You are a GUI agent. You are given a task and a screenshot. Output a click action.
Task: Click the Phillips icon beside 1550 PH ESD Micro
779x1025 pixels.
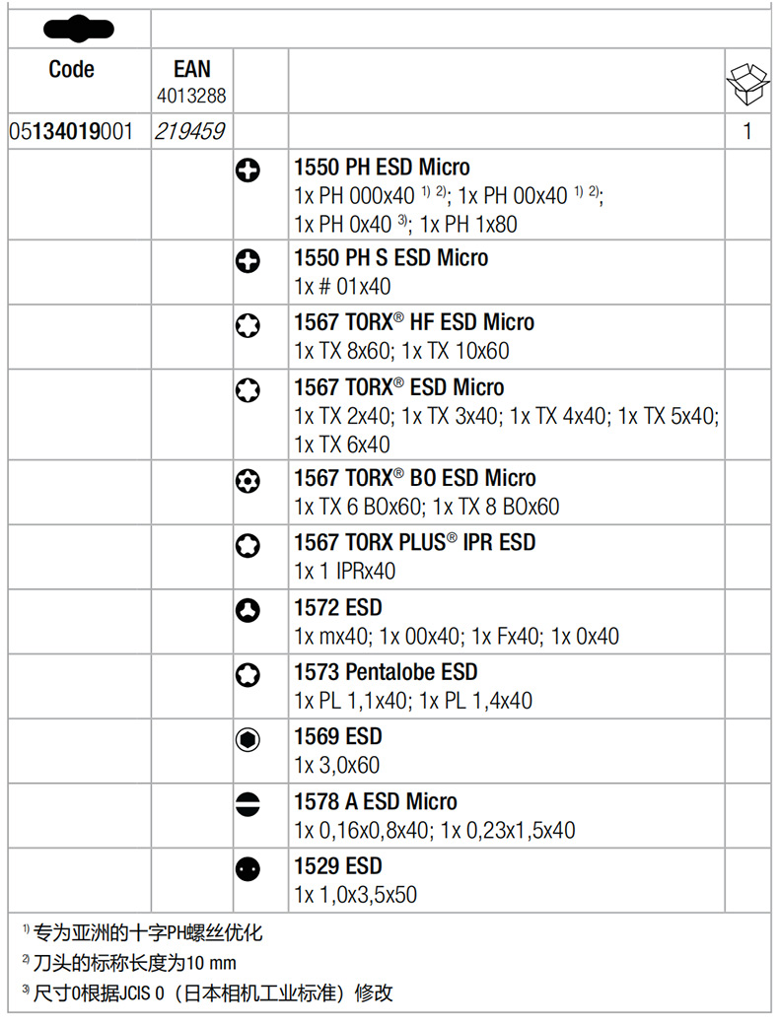tap(248, 171)
